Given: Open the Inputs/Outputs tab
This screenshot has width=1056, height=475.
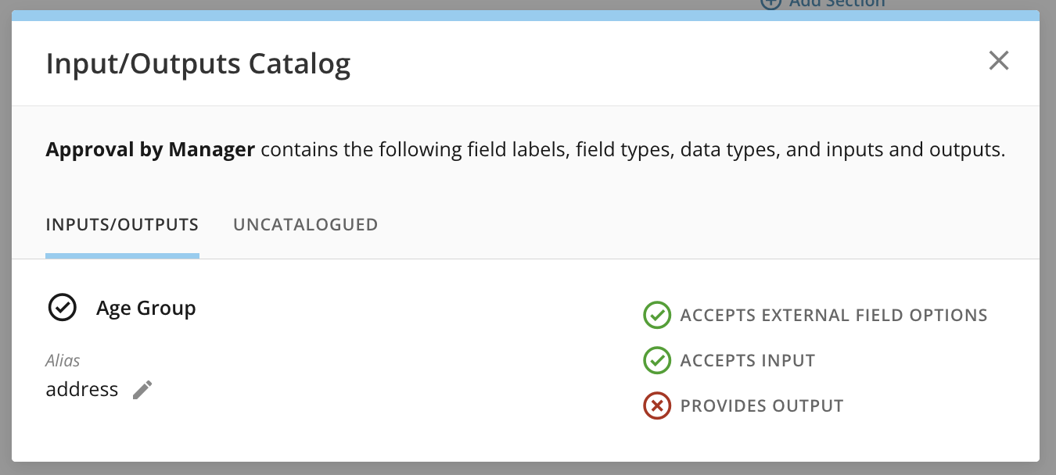Looking at the screenshot, I should tap(122, 224).
